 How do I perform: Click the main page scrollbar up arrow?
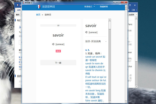coord(126,6)
